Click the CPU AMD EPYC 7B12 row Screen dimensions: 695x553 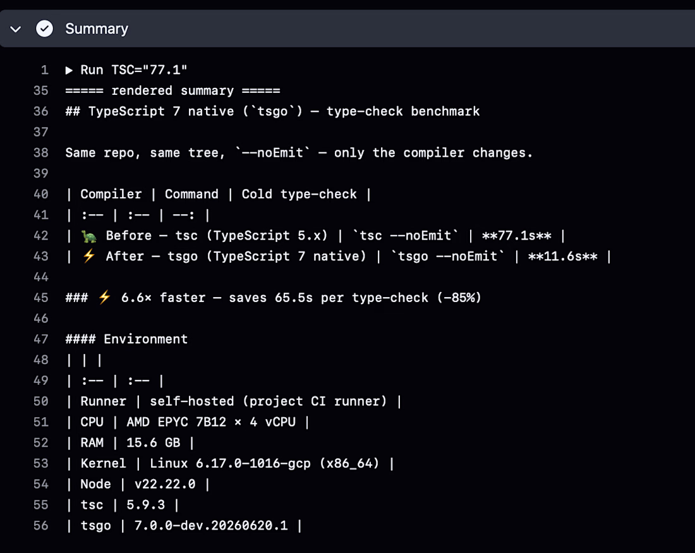187,422
